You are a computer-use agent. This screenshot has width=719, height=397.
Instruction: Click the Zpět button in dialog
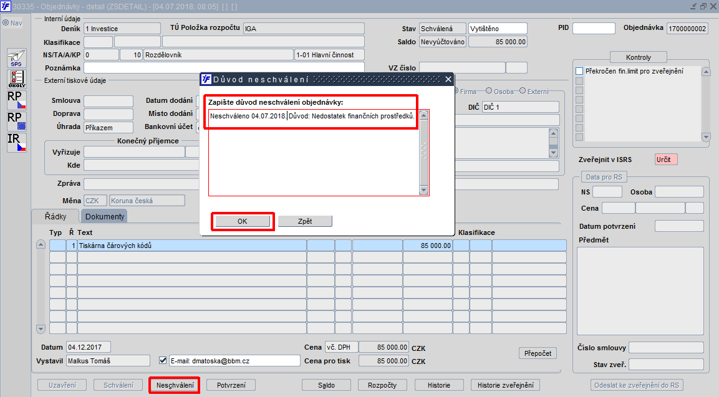pyautogui.click(x=305, y=221)
